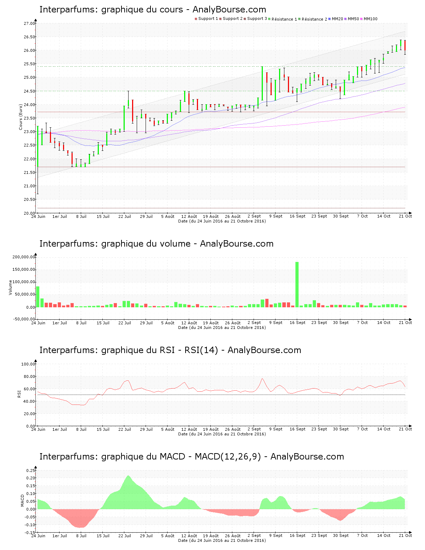Click the 21.50 price axis value
Image resolution: width=425 pixels, height=550 pixels.
click(29, 172)
